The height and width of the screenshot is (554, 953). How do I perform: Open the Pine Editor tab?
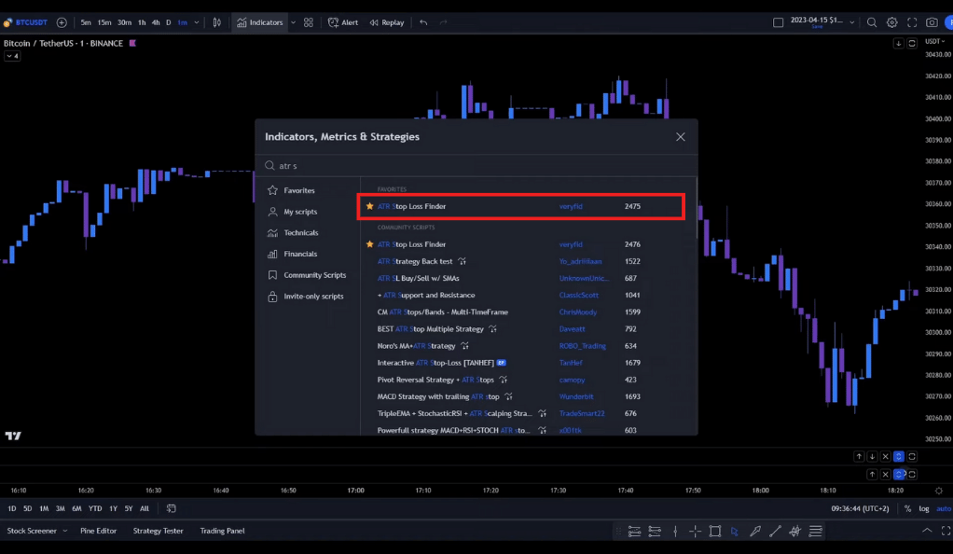99,531
